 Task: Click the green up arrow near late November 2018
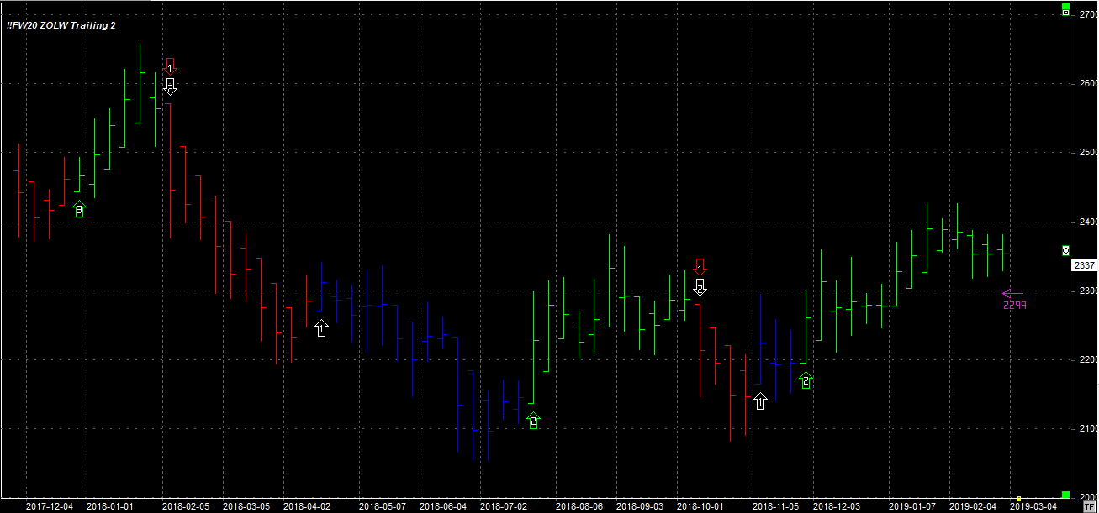[806, 380]
